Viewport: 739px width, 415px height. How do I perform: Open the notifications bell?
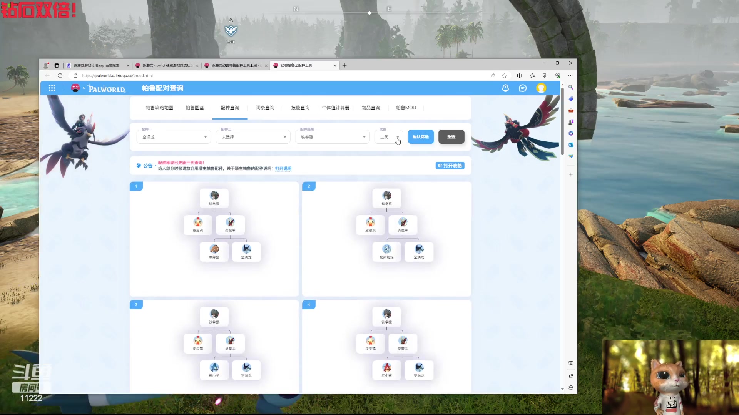(505, 88)
